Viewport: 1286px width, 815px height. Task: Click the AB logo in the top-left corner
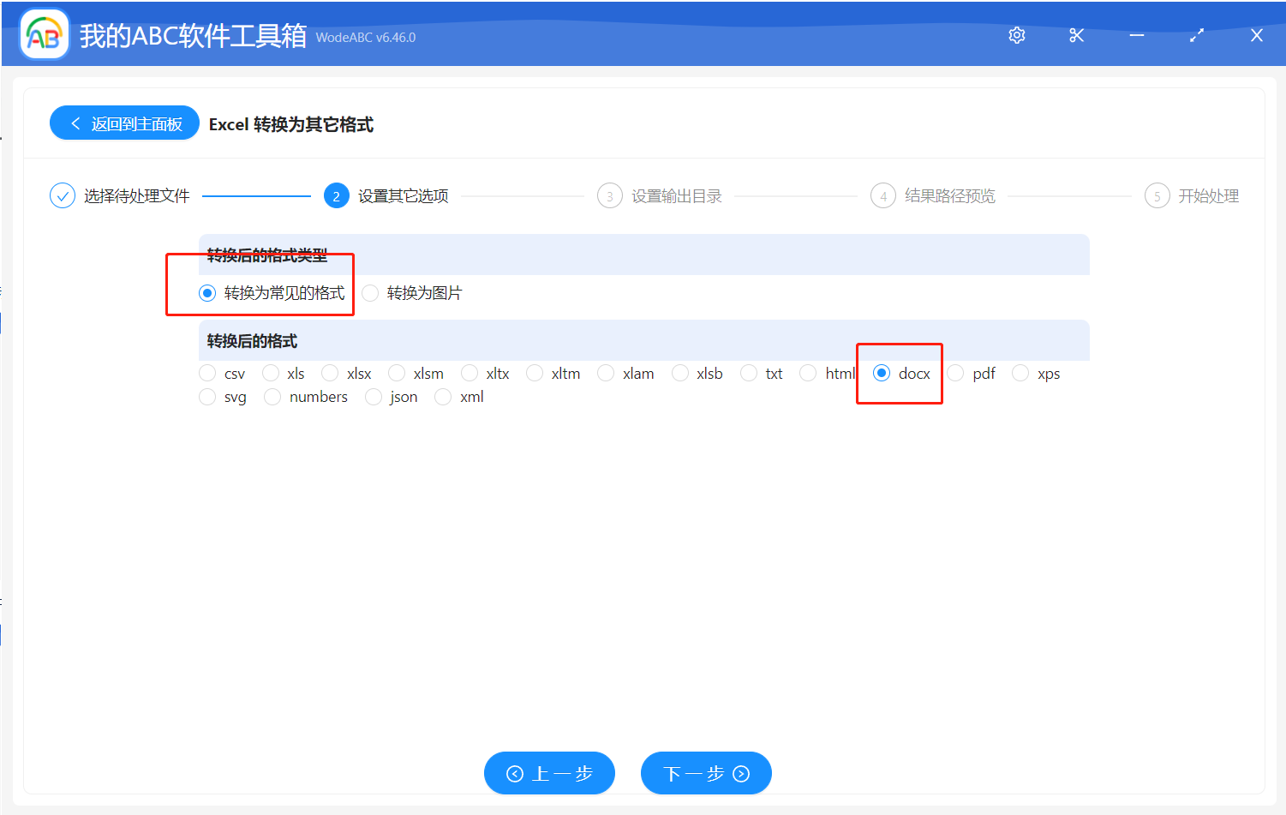point(44,34)
